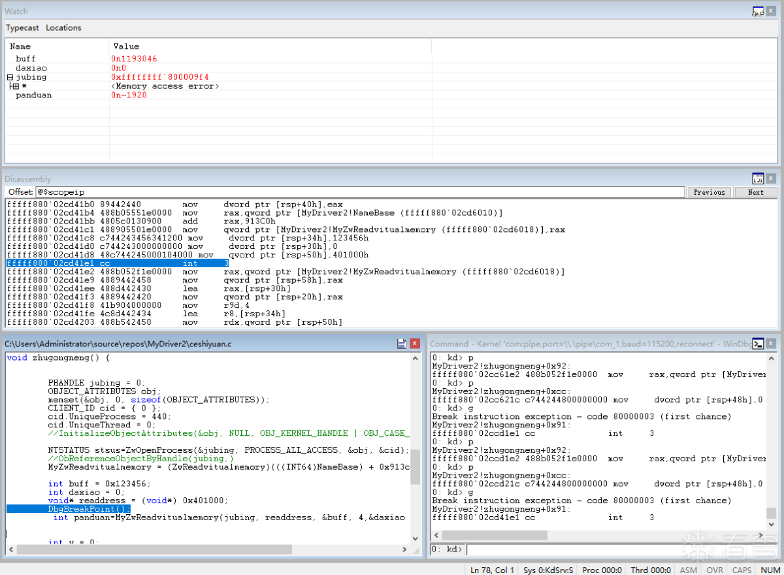Image resolution: width=784 pixels, height=575 pixels.
Task: Click the Command window scroll-down arrow
Action: pos(772,523)
